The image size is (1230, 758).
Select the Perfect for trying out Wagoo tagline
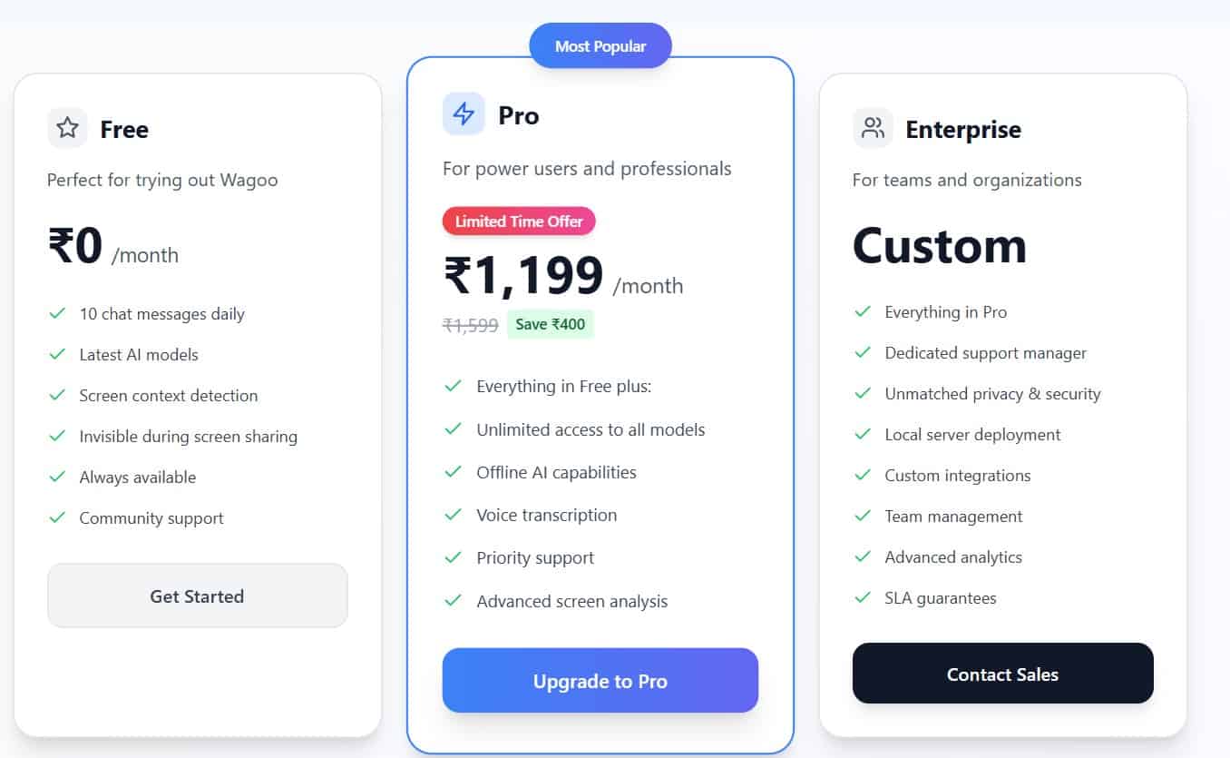coord(161,180)
